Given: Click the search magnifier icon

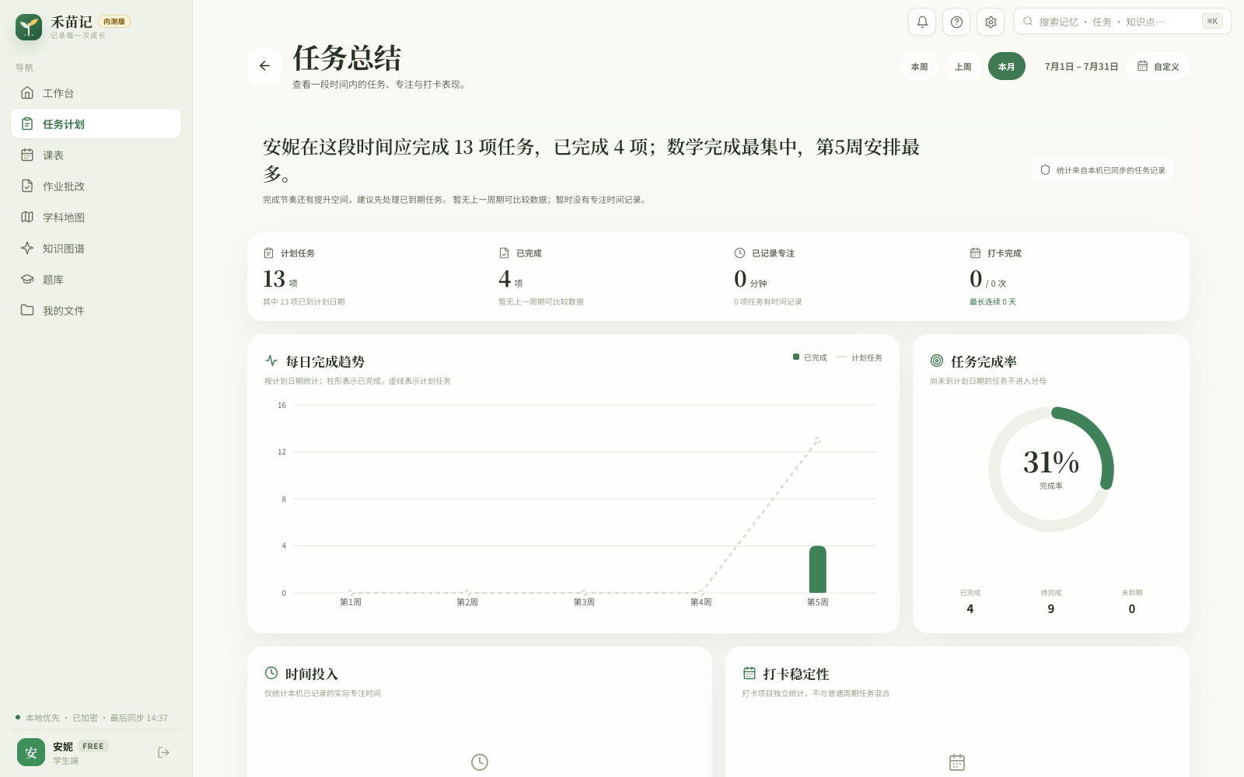Looking at the screenshot, I should 1028,22.
